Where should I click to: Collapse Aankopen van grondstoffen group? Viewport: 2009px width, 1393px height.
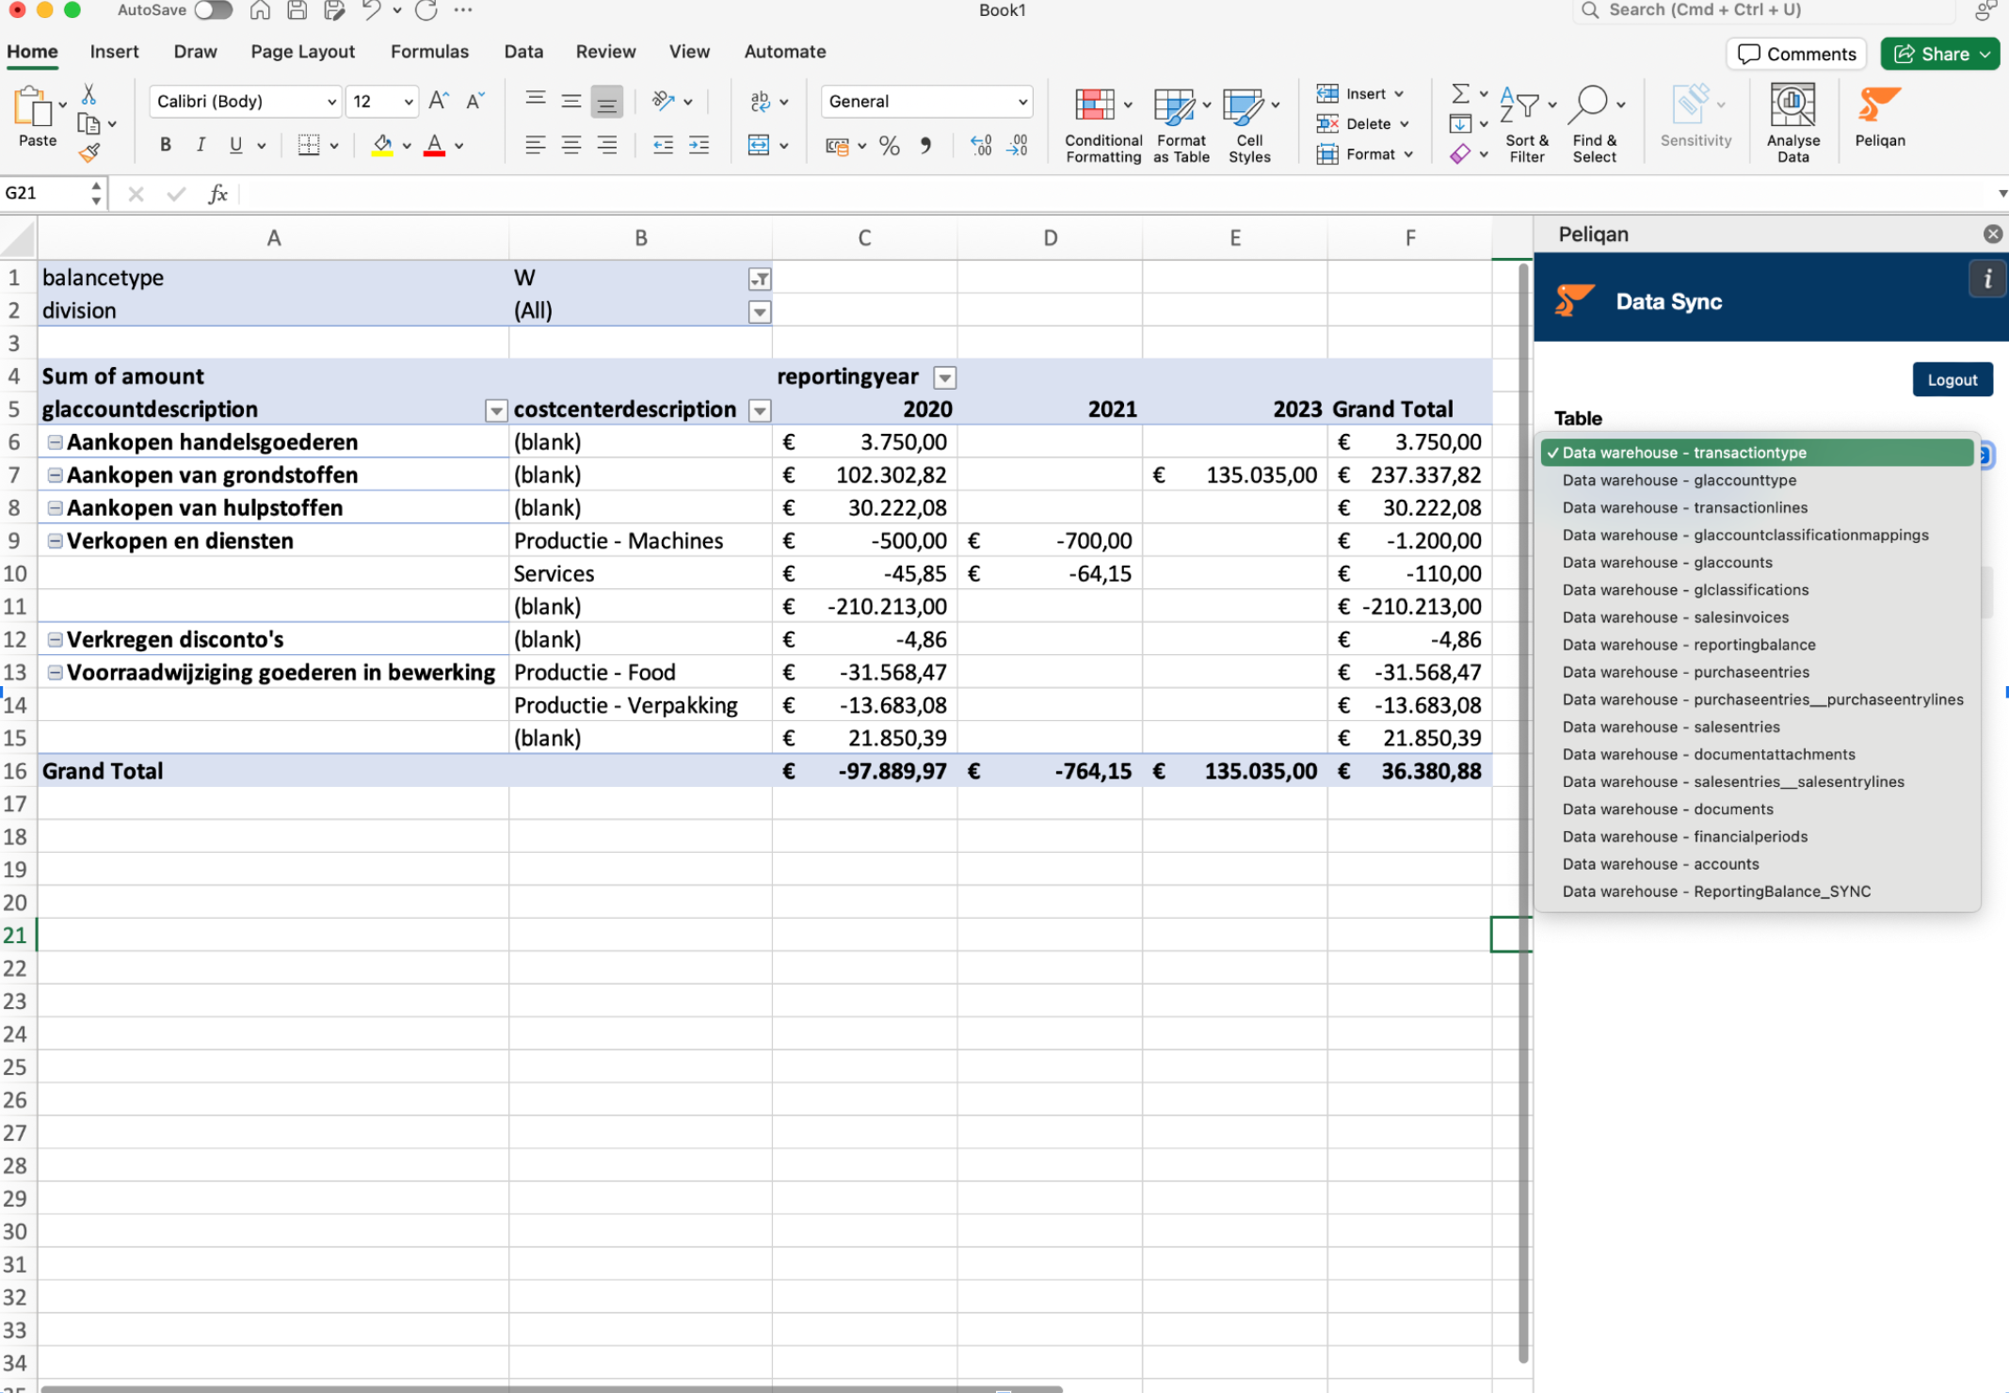click(56, 475)
